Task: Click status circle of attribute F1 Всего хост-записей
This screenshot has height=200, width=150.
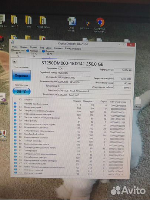Action: 16,169
